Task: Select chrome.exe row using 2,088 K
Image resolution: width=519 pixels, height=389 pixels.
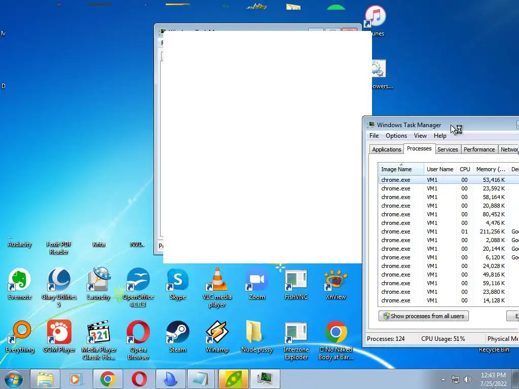Action: pyautogui.click(x=449, y=240)
